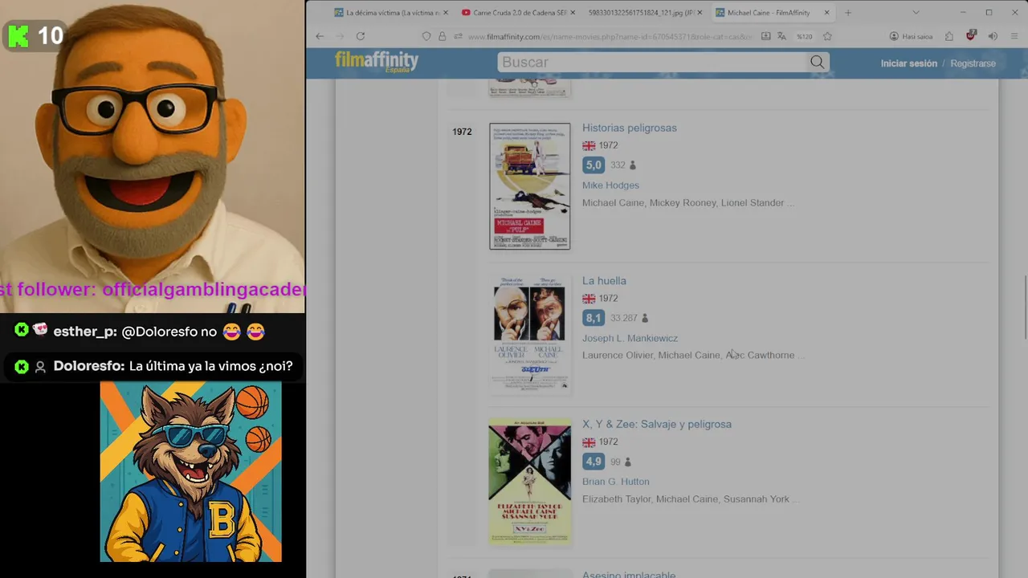Click the votes person icon next to 33.287

click(644, 318)
